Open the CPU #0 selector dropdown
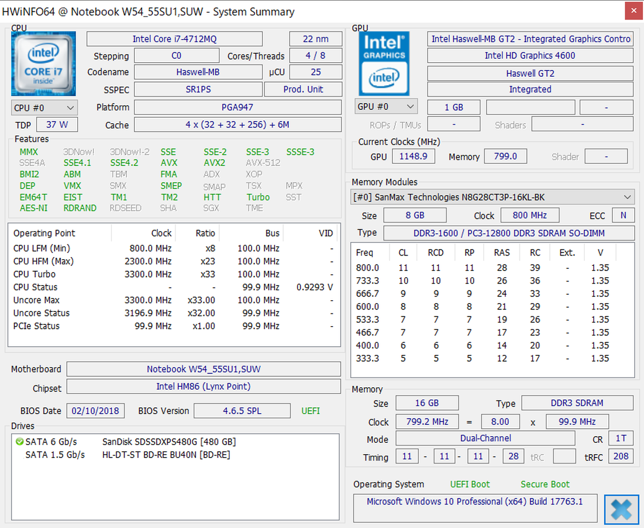 pos(43,108)
